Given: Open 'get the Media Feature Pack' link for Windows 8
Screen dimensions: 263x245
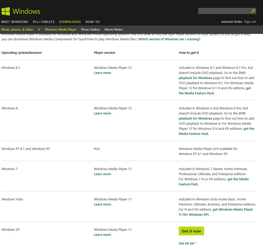Looking at the screenshot, I should pyautogui.click(x=194, y=134).
